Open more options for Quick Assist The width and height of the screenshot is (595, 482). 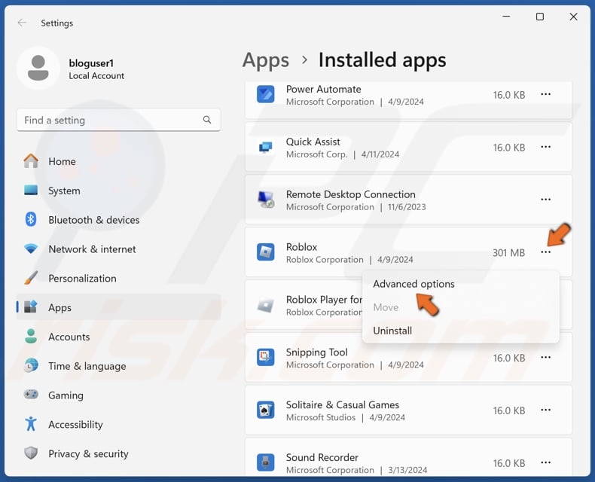point(545,148)
